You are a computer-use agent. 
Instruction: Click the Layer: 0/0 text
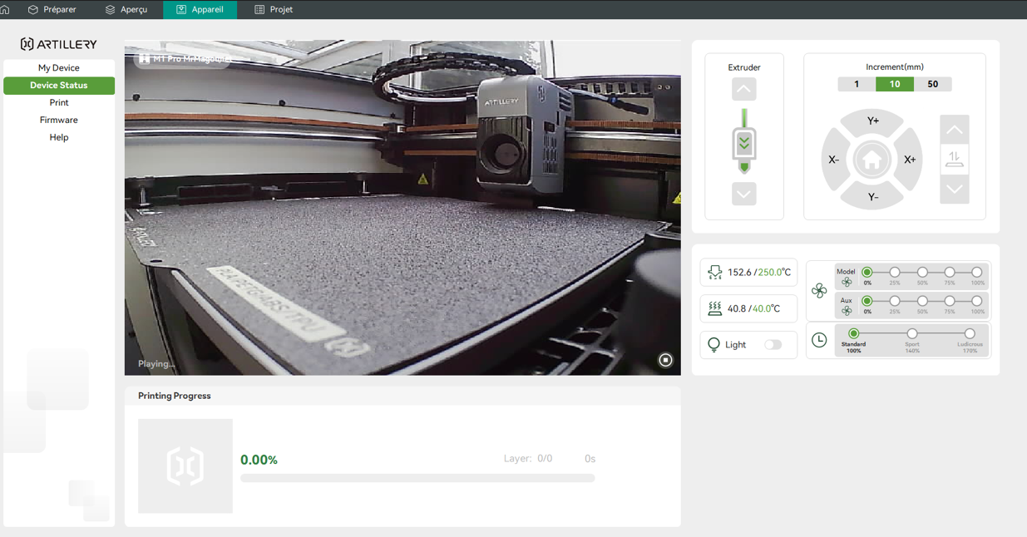(528, 459)
